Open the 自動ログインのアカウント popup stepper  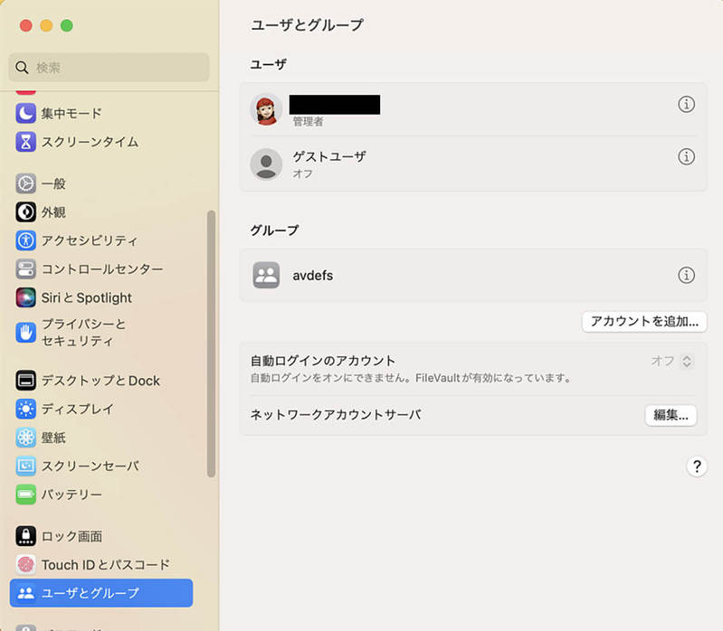(687, 361)
